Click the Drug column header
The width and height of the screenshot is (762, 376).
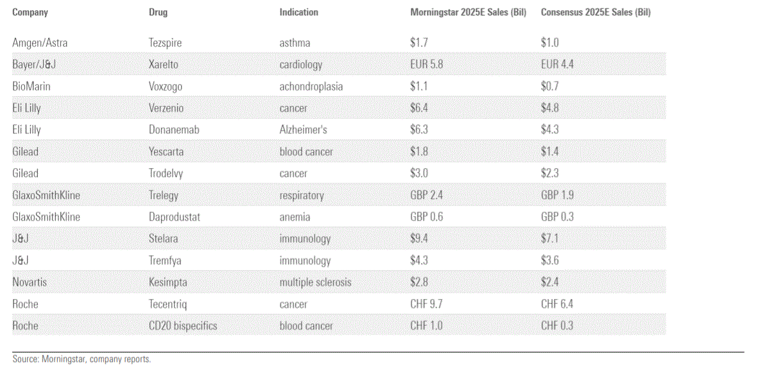158,12
